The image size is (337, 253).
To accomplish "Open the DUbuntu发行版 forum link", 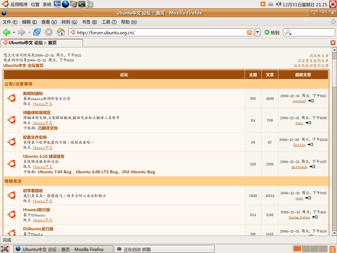I will 38,229.
